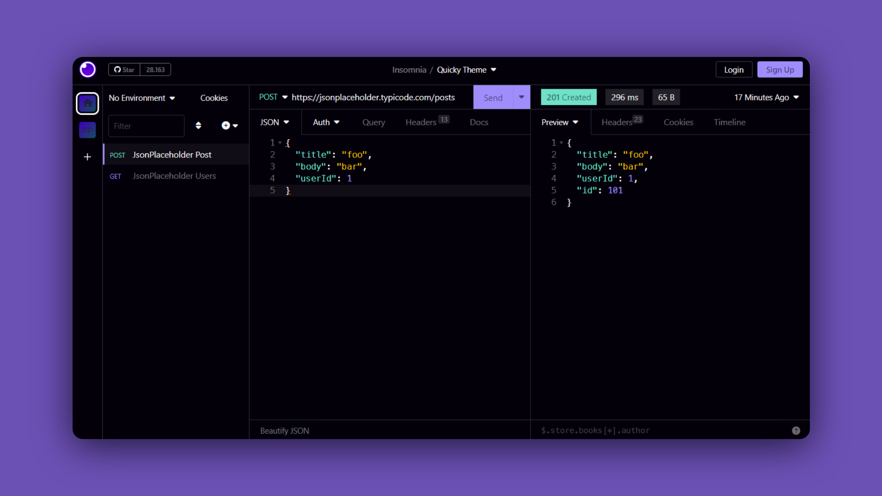
Task: Open the response Timeline tab
Action: pos(729,122)
